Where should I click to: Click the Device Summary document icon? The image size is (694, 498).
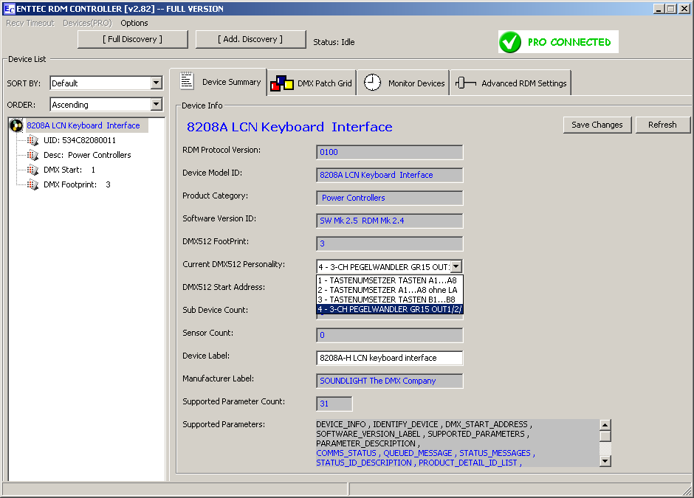click(187, 81)
